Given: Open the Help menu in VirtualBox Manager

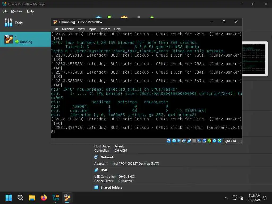Looking at the screenshot, I should pyautogui.click(x=30, y=11).
